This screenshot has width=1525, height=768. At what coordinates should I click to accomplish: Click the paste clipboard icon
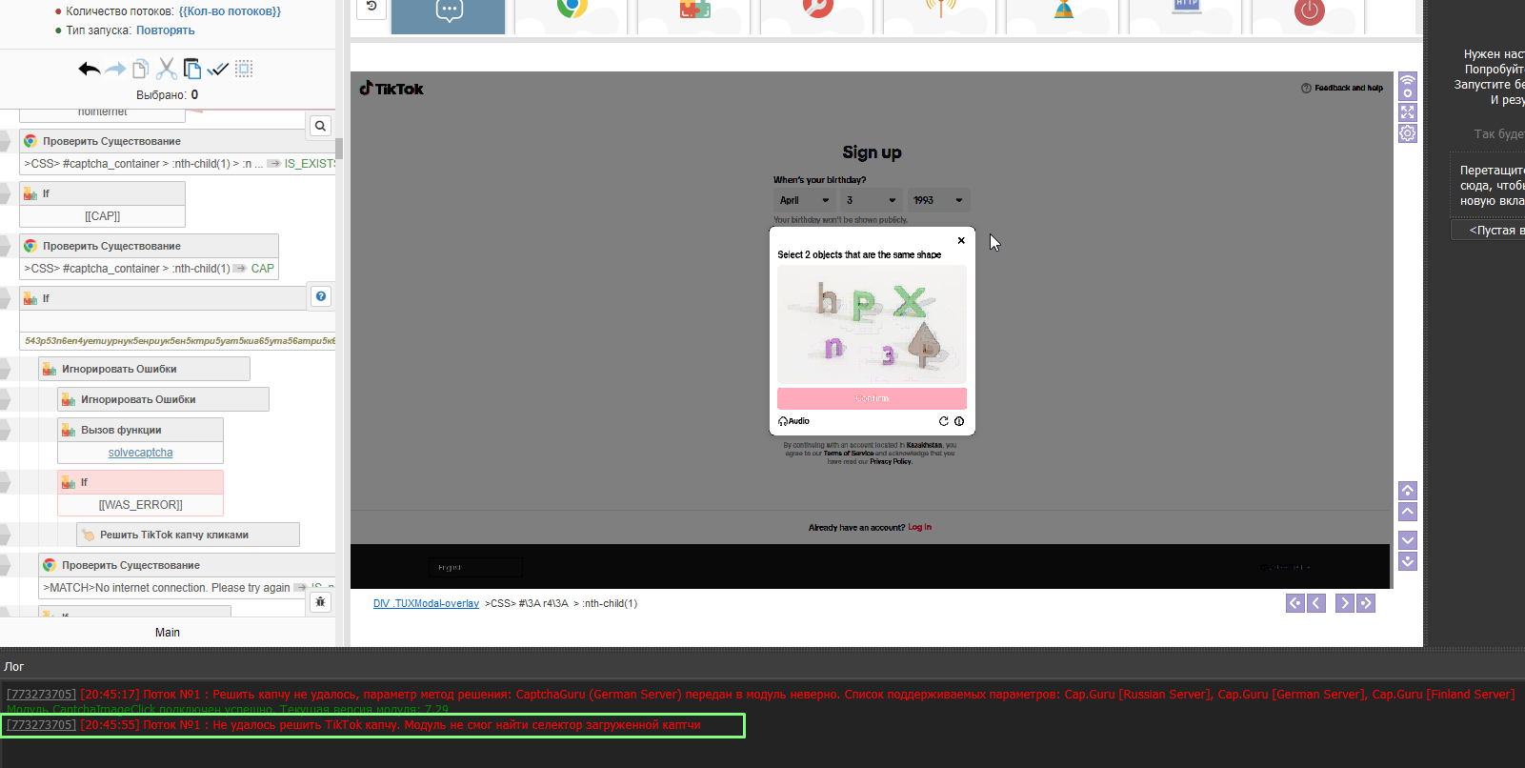pyautogui.click(x=192, y=69)
